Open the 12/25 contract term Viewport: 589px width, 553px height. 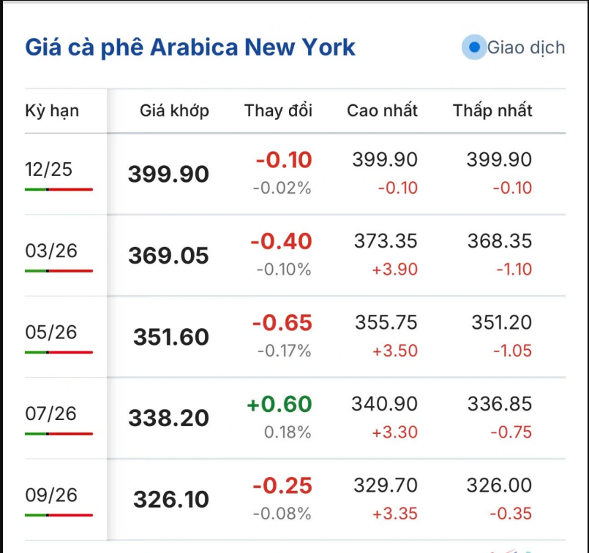point(49,169)
